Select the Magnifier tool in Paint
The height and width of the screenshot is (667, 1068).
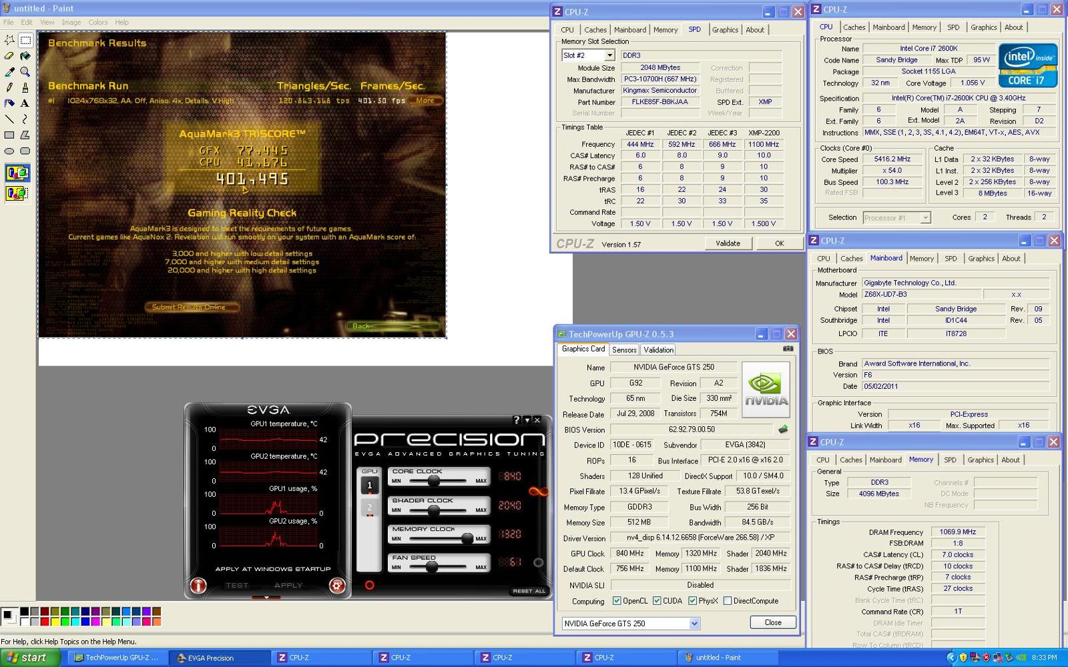click(25, 71)
